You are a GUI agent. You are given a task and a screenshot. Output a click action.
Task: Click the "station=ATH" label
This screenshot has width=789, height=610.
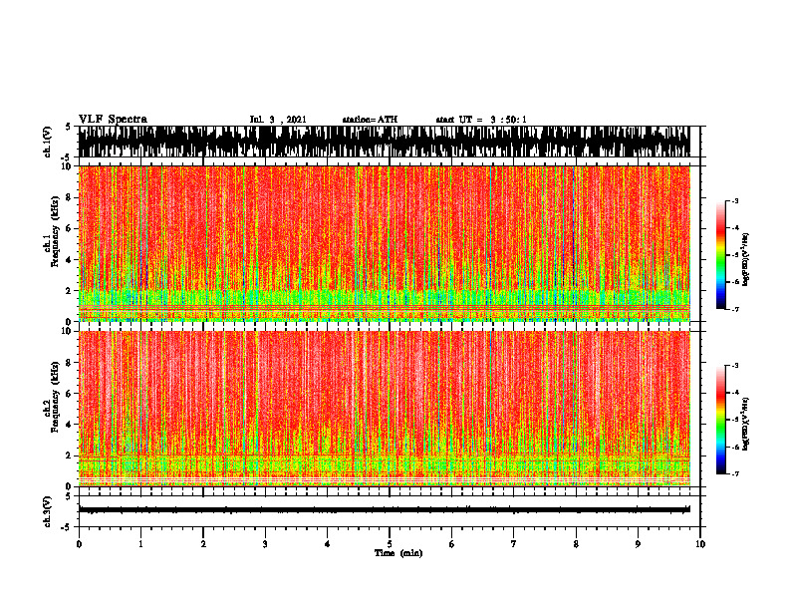pos(370,120)
